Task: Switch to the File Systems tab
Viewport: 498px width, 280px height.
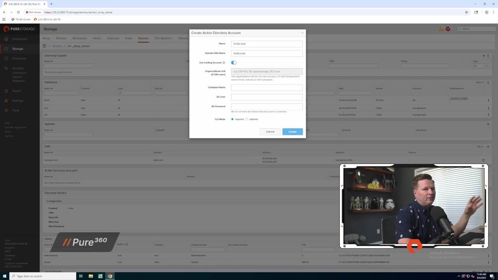Action: point(163,38)
